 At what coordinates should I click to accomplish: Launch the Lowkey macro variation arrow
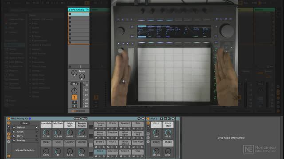36,140
